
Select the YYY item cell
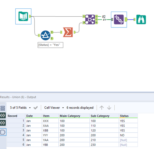pos(50,135)
